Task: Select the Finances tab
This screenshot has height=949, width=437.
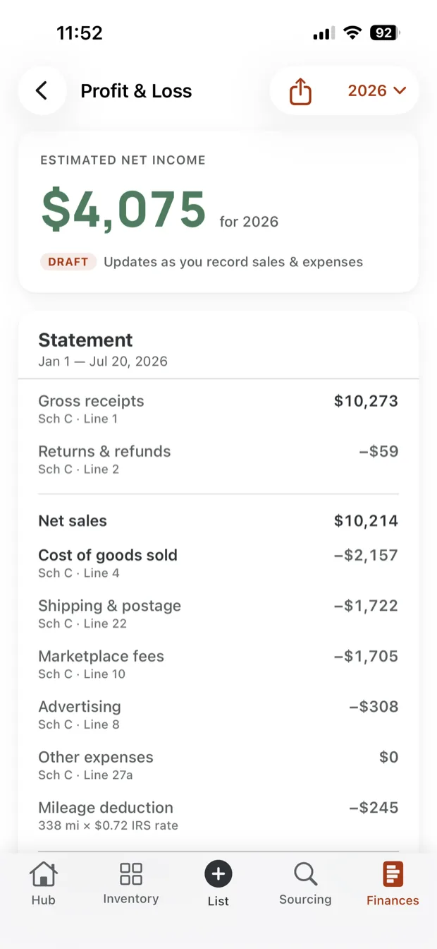Action: pos(393,883)
